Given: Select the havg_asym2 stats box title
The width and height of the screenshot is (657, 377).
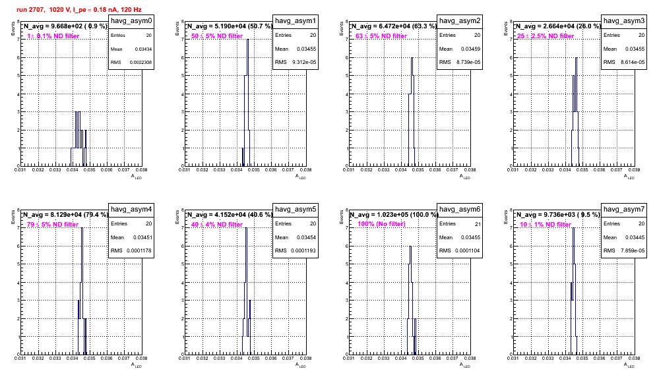Looking at the screenshot, I should 460,20.
